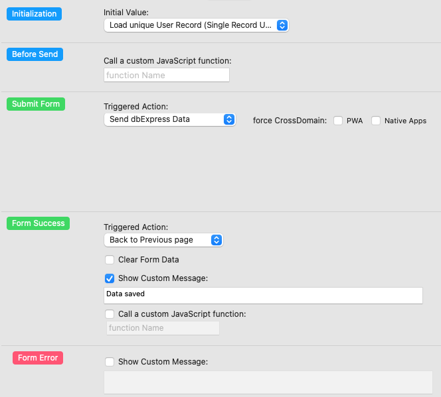Select the Before Send section badge
Image resolution: width=441 pixels, height=397 pixels.
[x=35, y=54]
